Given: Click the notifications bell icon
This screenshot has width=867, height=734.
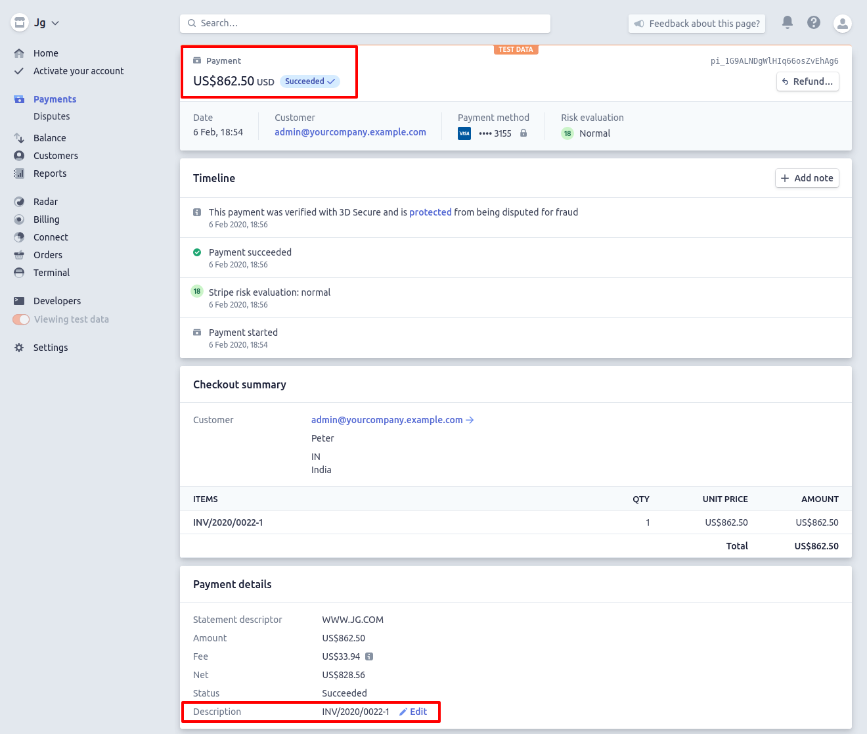Looking at the screenshot, I should pyautogui.click(x=787, y=22).
